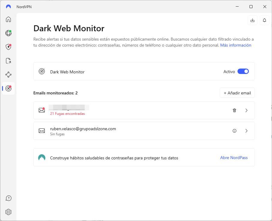The height and width of the screenshot is (221, 272).
Task: Click the Añadir email button
Action: tap(237, 93)
